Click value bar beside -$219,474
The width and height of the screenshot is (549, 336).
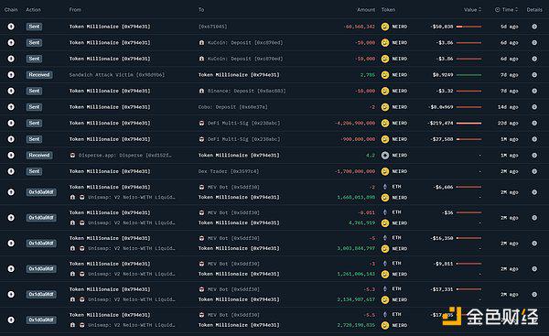pos(468,123)
